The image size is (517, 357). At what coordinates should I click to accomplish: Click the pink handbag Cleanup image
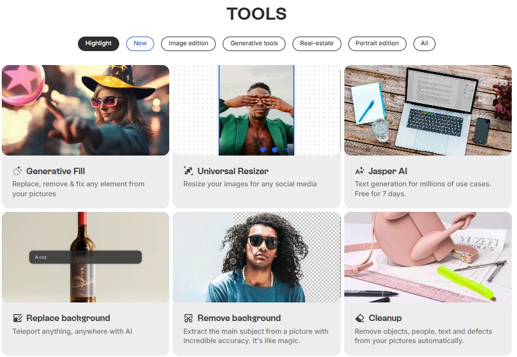pos(428,257)
